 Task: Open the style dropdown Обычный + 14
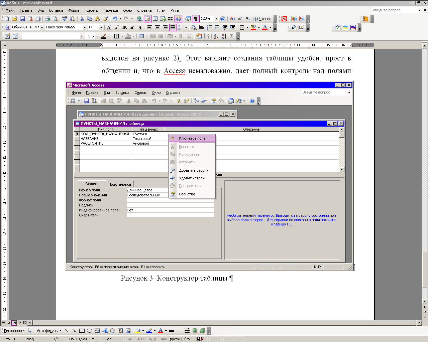click(42, 27)
